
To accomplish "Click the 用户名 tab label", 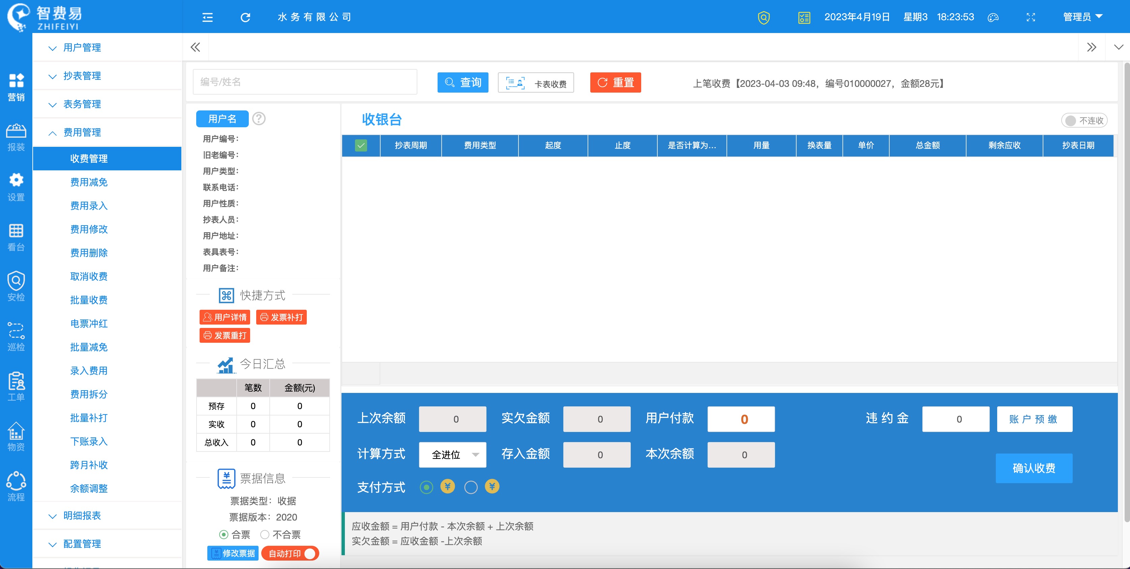I will pyautogui.click(x=222, y=119).
